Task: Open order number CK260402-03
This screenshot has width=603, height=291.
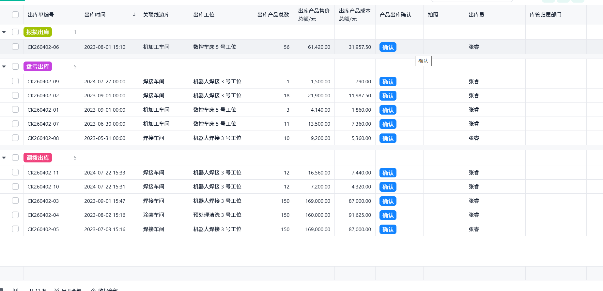Action: (x=43, y=201)
